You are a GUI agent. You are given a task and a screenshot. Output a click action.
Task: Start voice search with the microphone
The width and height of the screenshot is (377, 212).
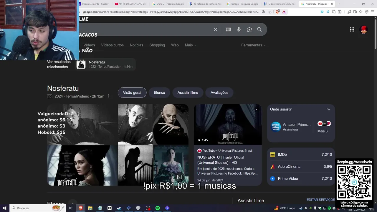pos(239,29)
